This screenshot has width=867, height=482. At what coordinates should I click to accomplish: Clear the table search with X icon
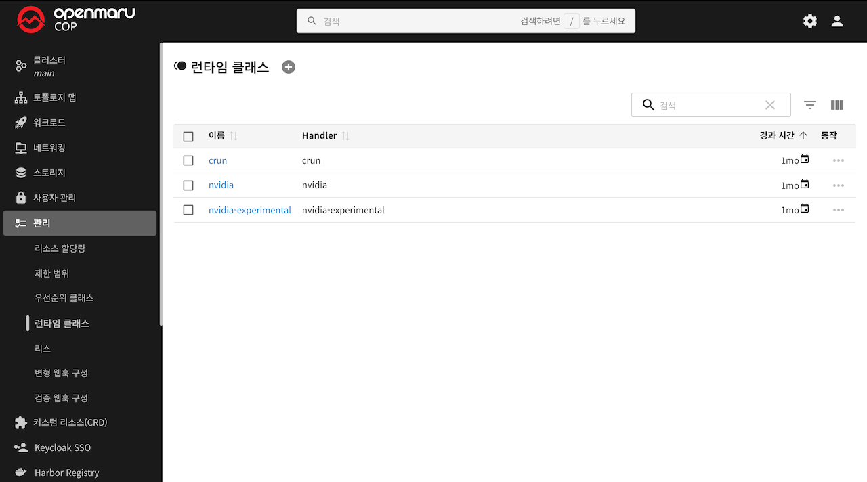tap(770, 105)
